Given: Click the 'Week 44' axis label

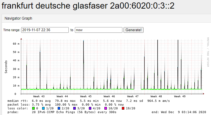Looking at the screenshot, I should [x=62, y=96].
